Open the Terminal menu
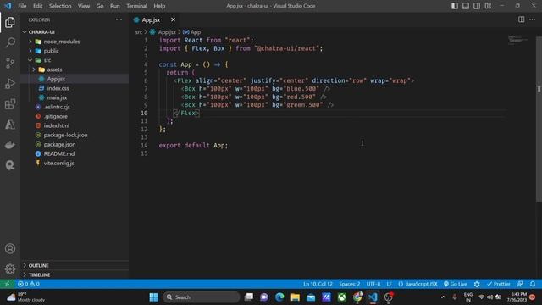542x305 pixels. [136, 6]
